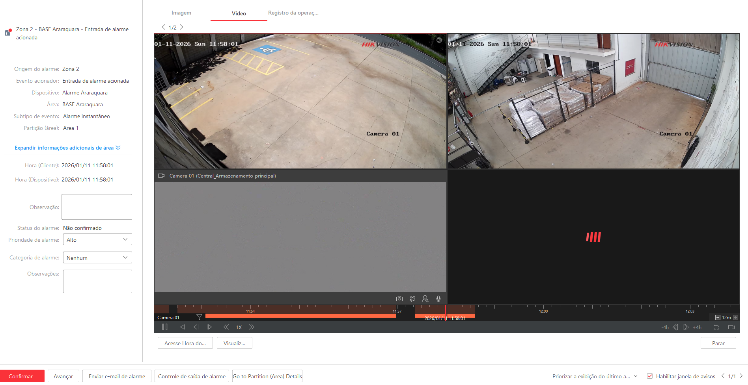Toggle audio icon on first camera feed
The image size is (748, 385).
(x=439, y=40)
